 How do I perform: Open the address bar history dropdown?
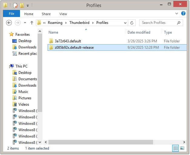125,23
